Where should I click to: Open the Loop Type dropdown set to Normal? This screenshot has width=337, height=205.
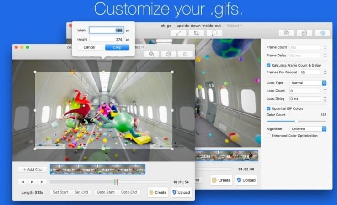(308, 83)
